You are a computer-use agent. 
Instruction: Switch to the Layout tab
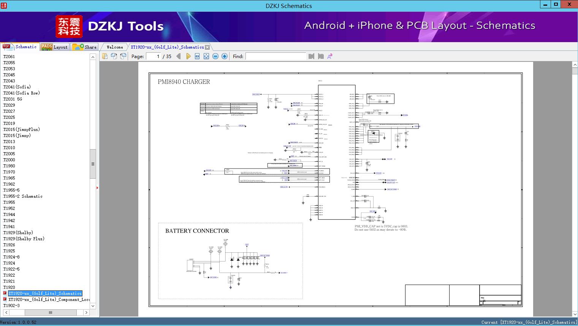tap(54, 47)
